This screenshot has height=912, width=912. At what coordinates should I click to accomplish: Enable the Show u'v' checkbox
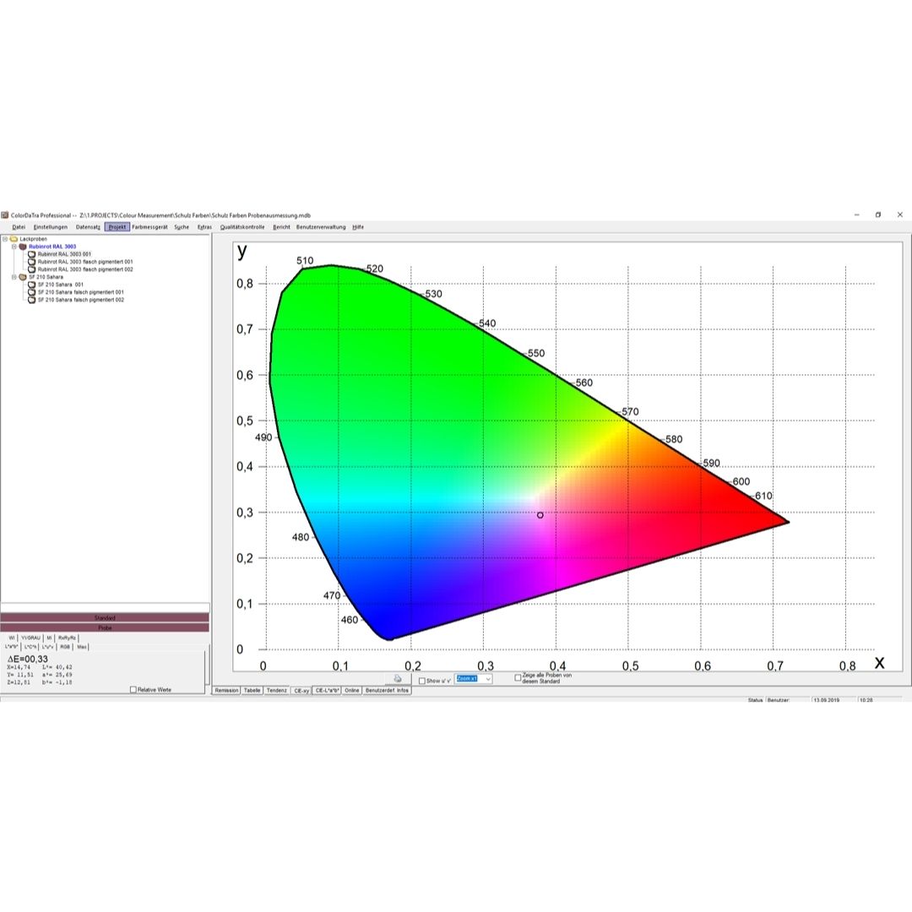pos(422,681)
